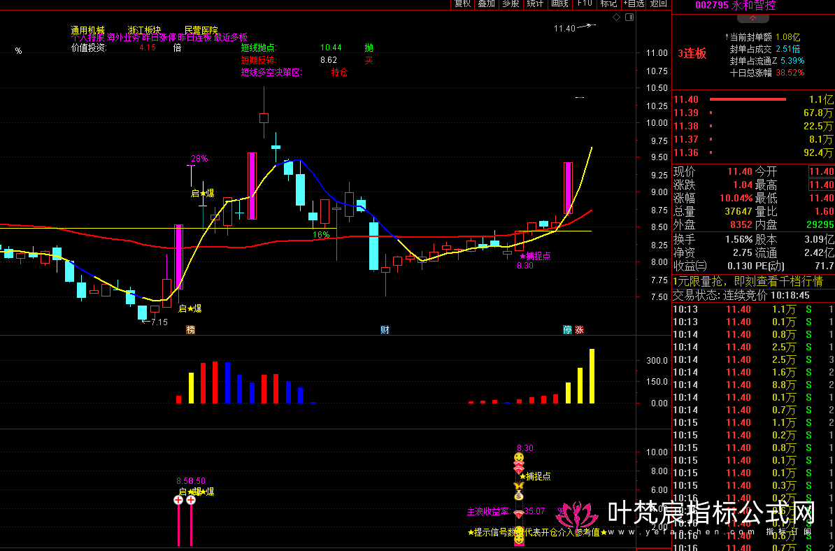835x551 pixels.
Task: Click the 涨 marker icon
Action: coord(579,329)
